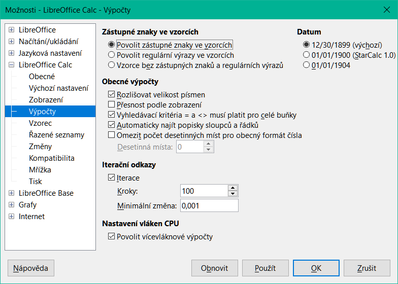Open the Změny page
This screenshot has width=398, height=284.
tap(41, 146)
